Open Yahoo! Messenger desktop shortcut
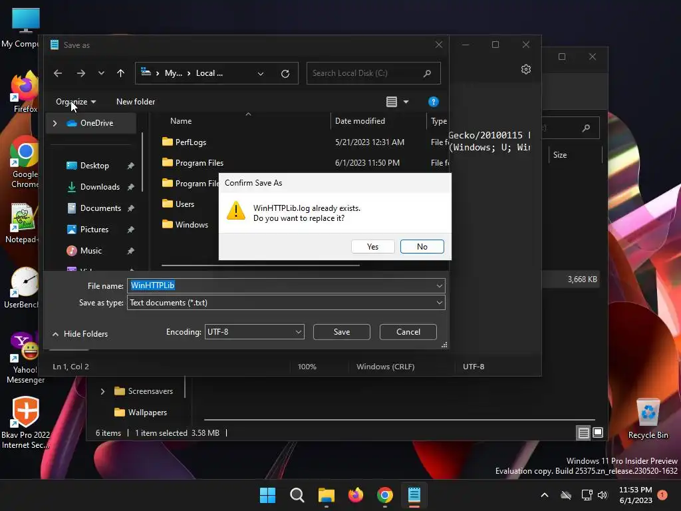The width and height of the screenshot is (681, 511). (25, 357)
